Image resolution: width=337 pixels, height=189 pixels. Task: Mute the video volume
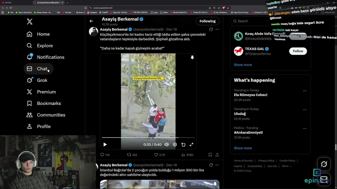pos(167,144)
